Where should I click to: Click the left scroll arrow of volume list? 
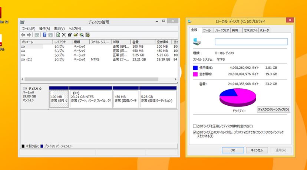point(22,79)
